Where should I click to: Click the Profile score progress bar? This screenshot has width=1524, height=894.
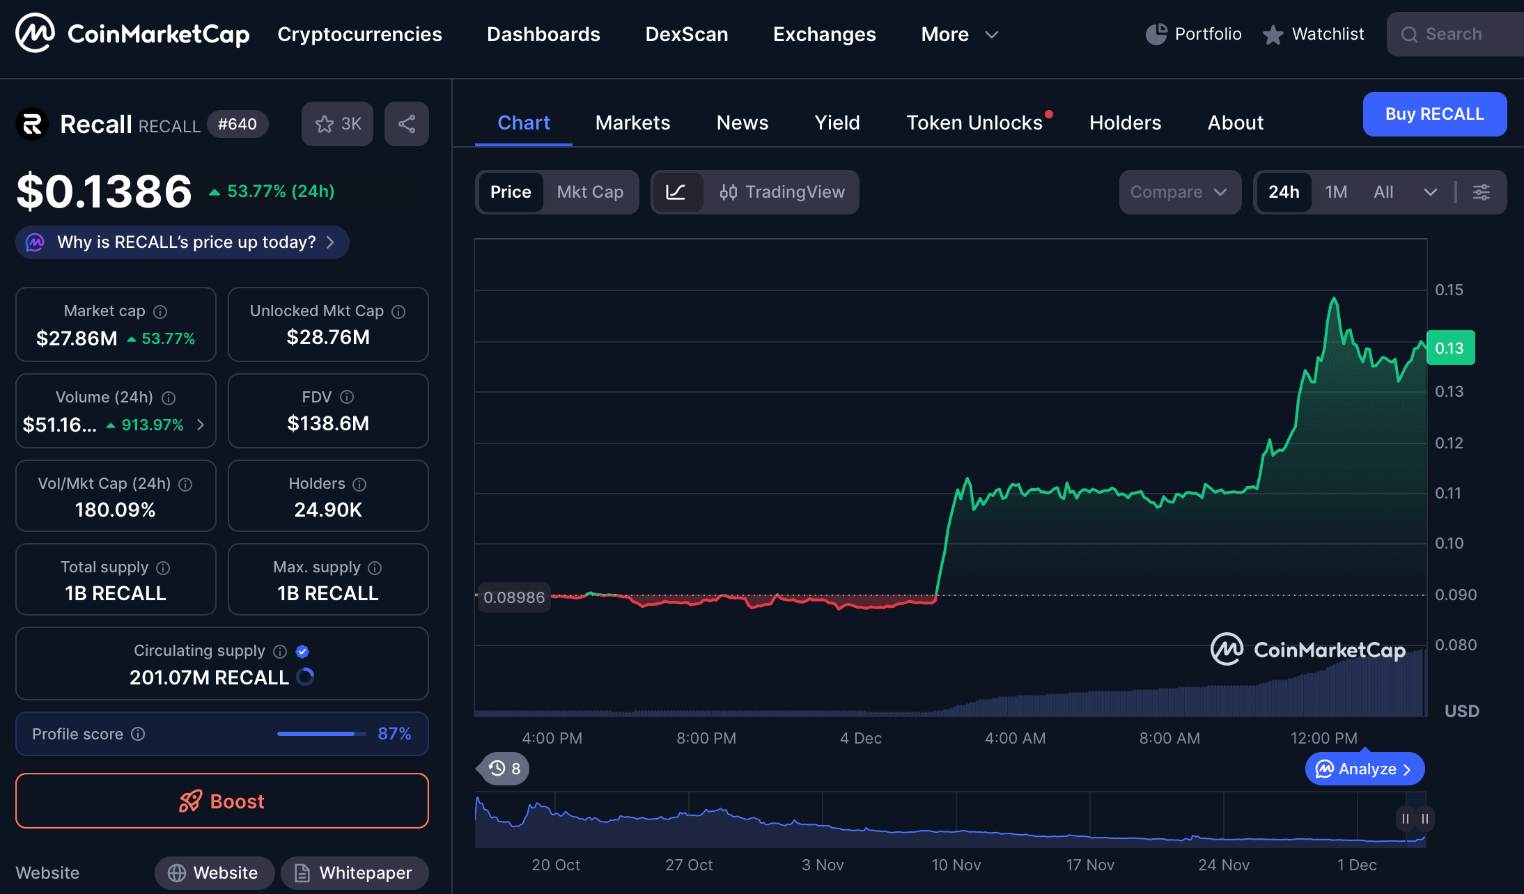click(x=320, y=734)
